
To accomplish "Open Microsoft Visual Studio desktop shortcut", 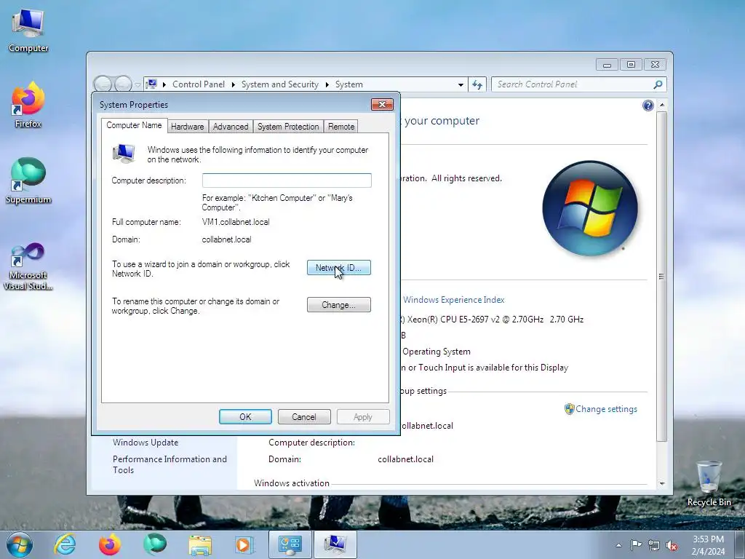I will [28, 266].
